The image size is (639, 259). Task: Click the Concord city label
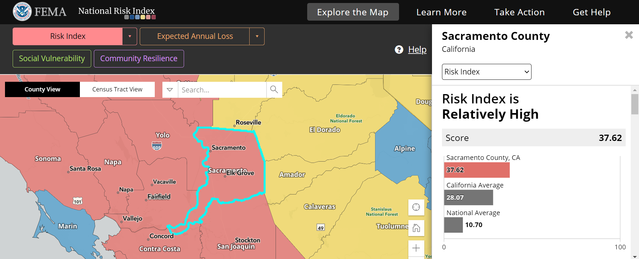(x=161, y=236)
